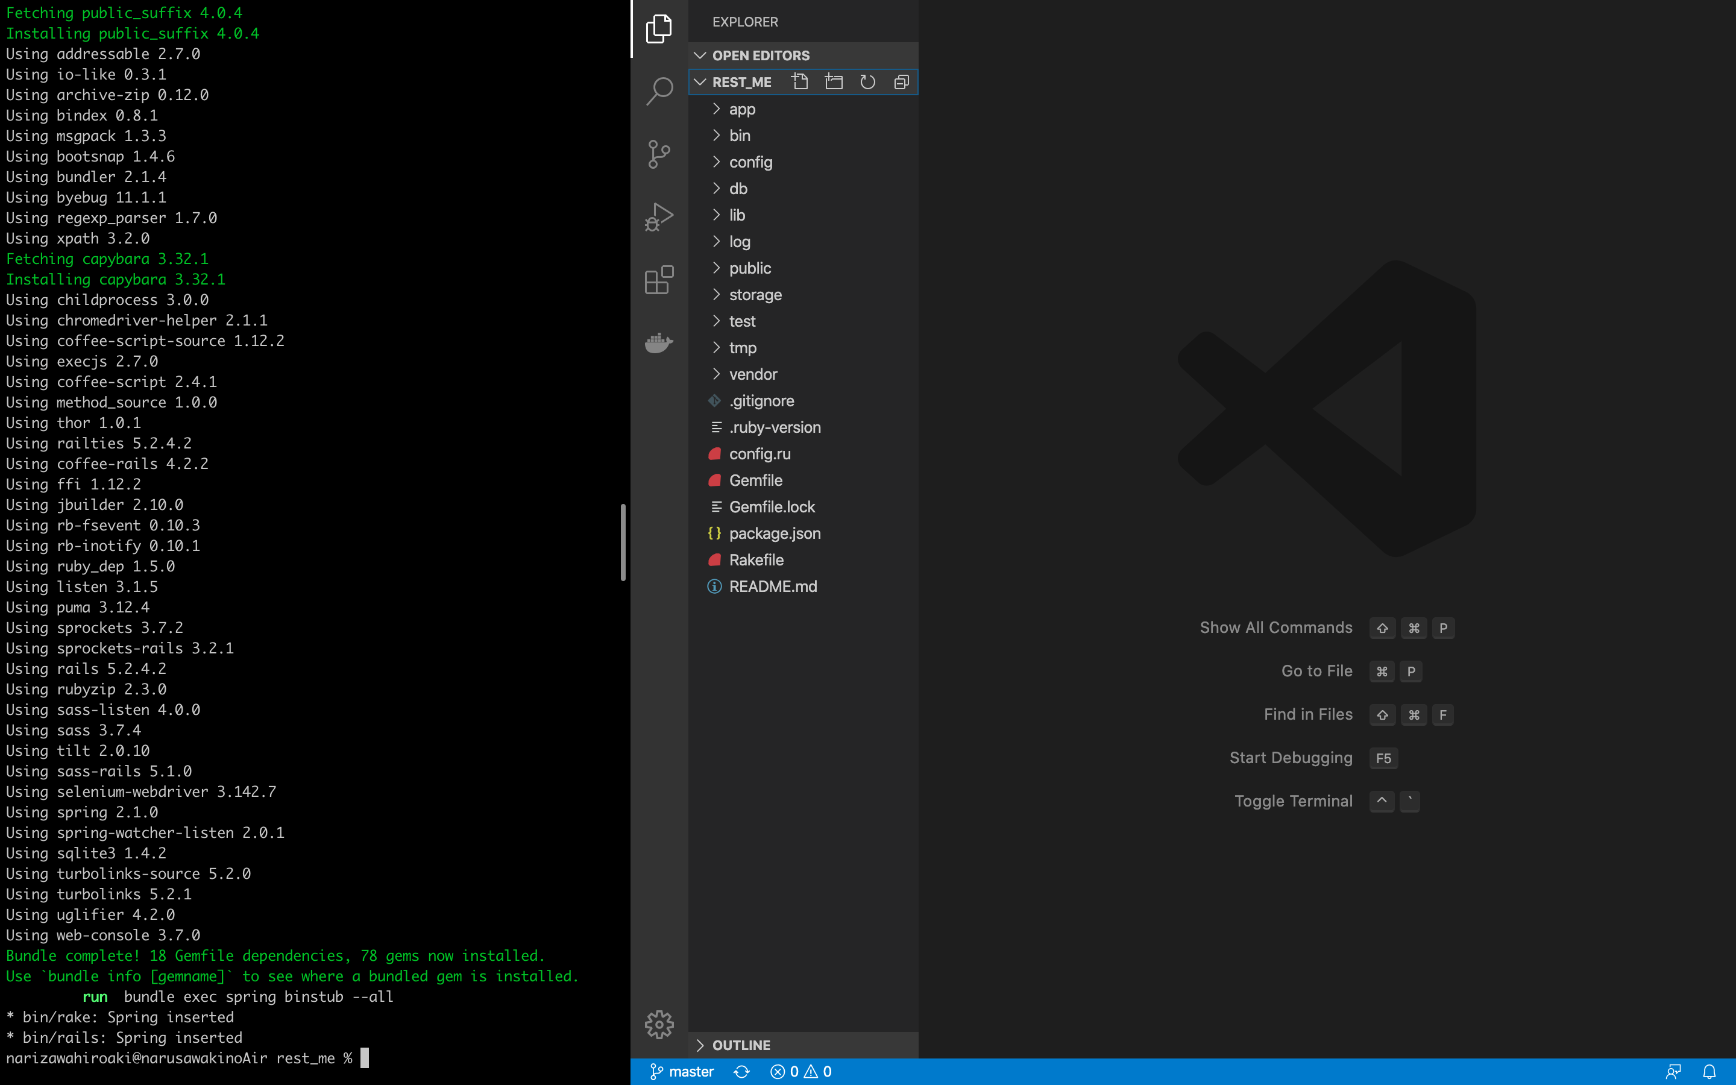This screenshot has width=1736, height=1085.
Task: Click the New Folder icon in explorer
Action: pos(834,82)
